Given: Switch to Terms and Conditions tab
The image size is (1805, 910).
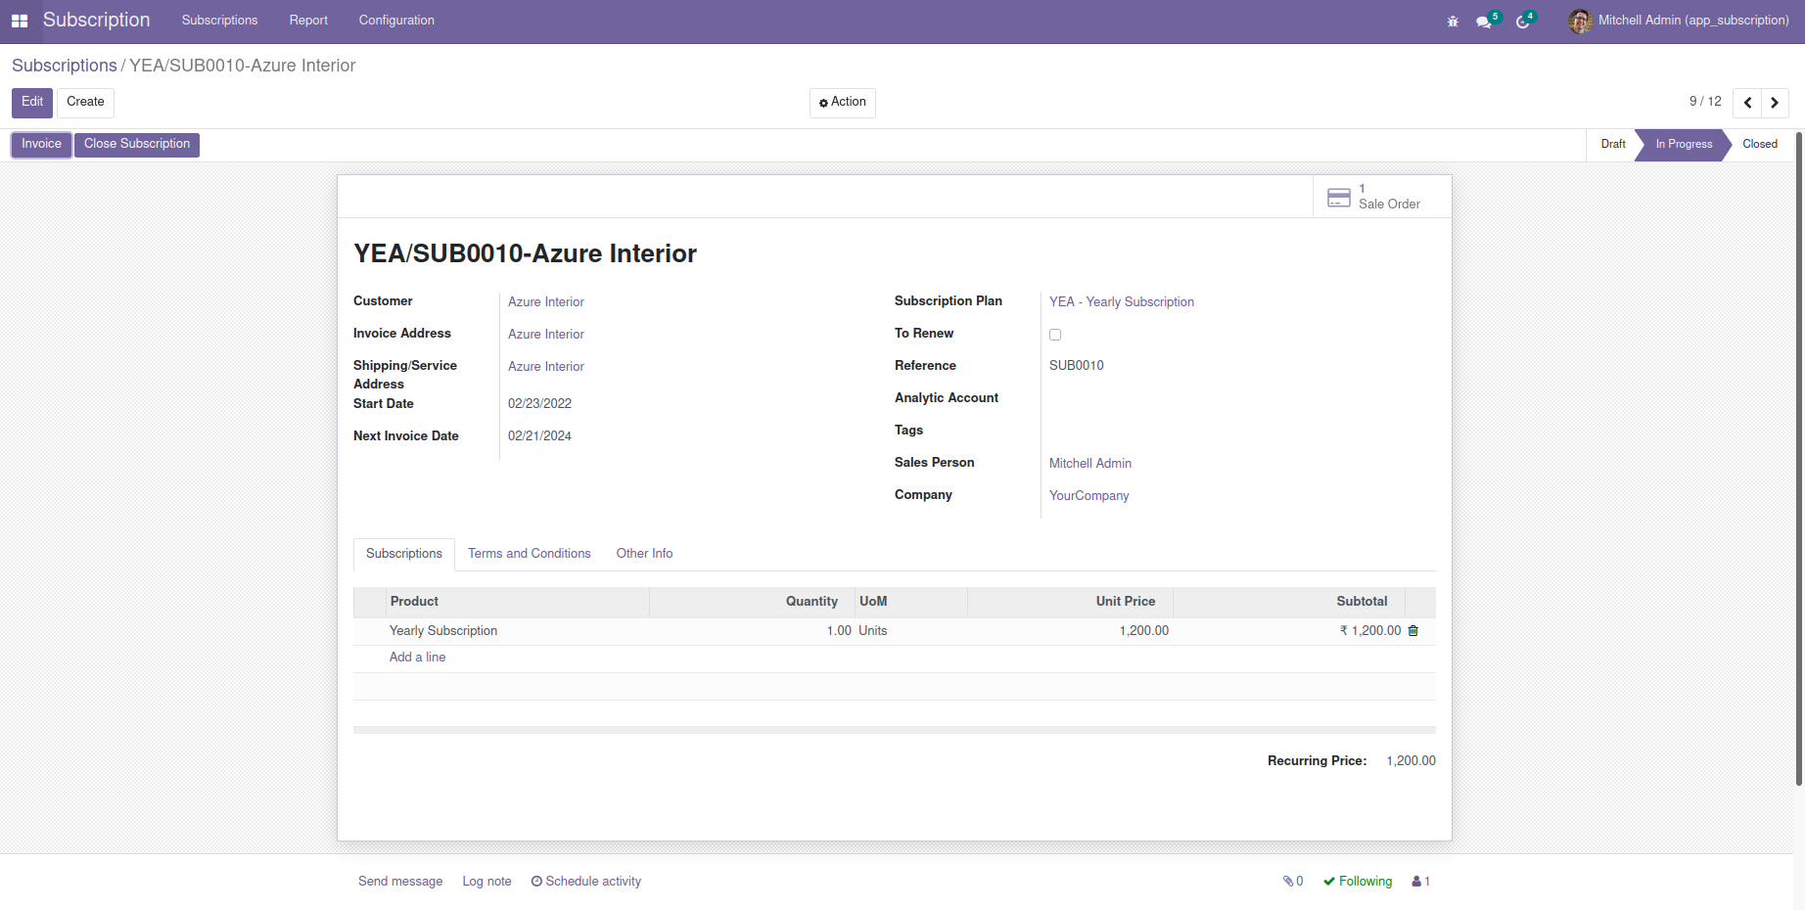Looking at the screenshot, I should pyautogui.click(x=530, y=554).
